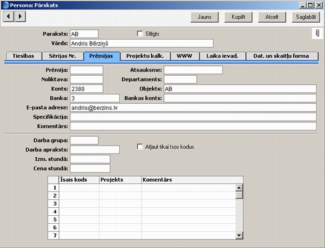Click into the Noliktava field
The image size is (325, 248).
(86, 79)
